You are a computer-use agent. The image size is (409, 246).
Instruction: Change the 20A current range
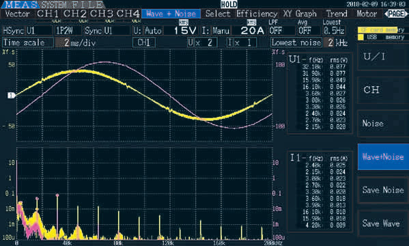252,31
